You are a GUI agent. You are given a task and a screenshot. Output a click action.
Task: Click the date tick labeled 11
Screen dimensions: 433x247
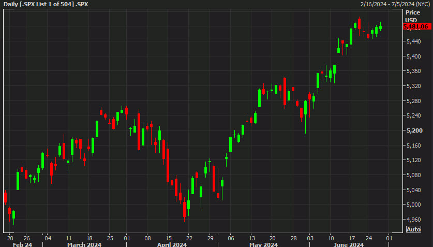point(69,238)
